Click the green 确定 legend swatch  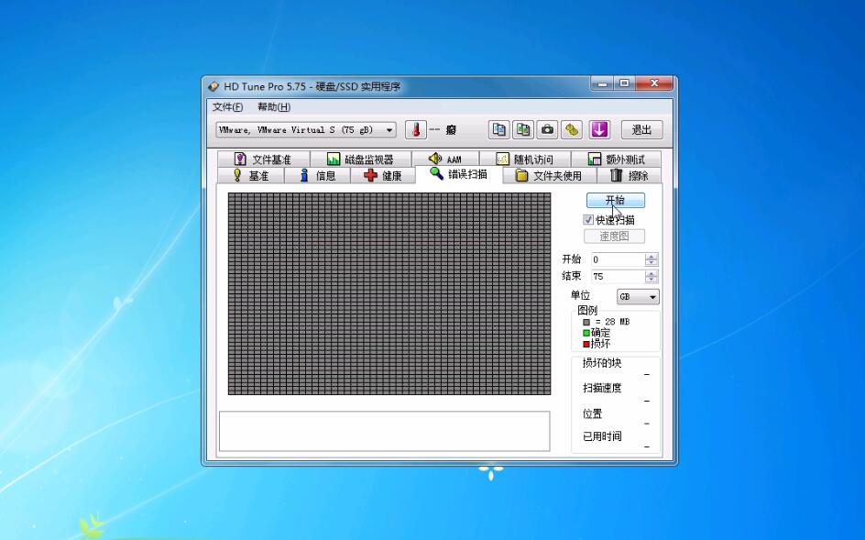point(586,333)
